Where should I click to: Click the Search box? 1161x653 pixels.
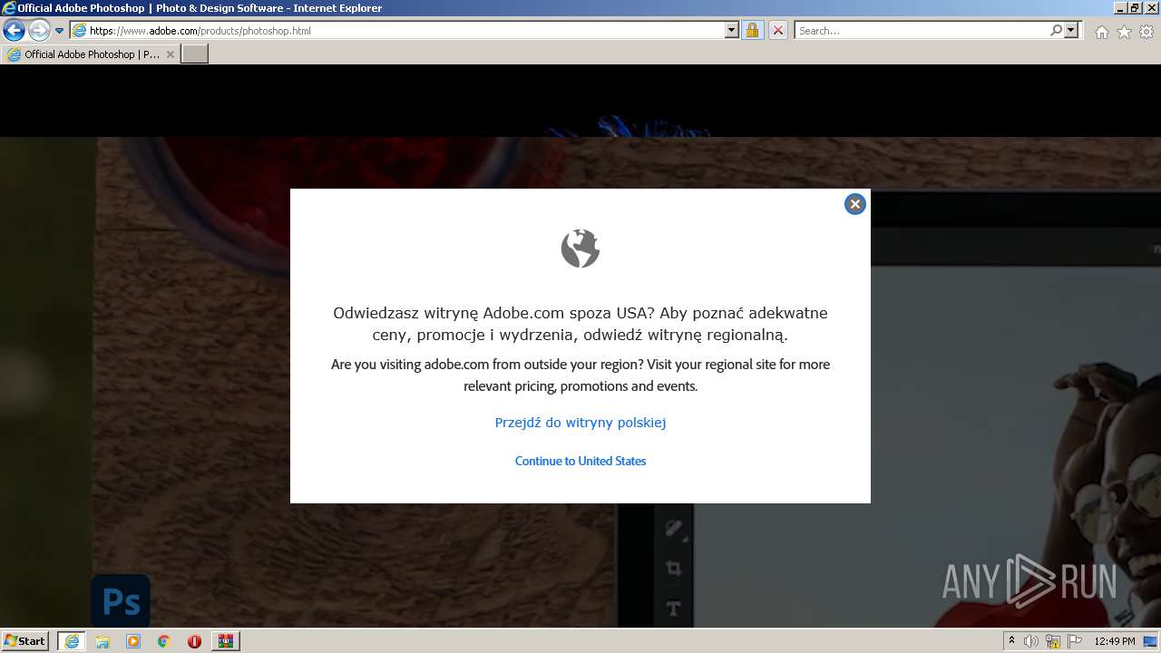(x=921, y=30)
